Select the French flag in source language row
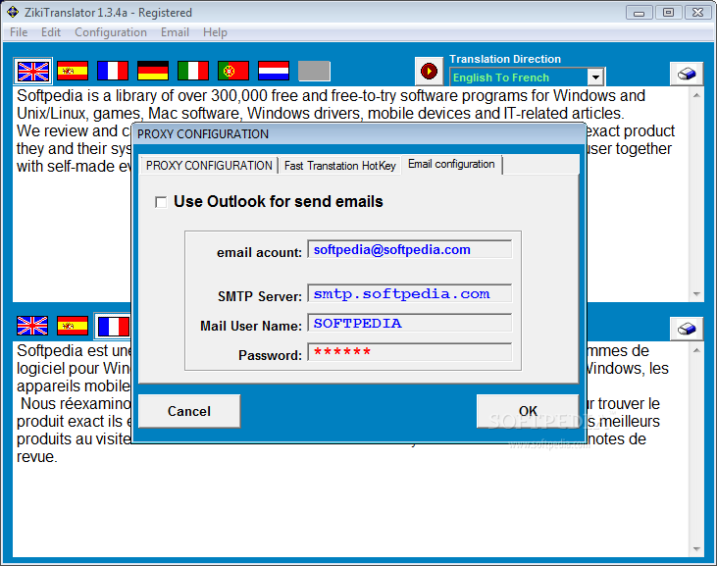The width and height of the screenshot is (717, 566). 113,71
